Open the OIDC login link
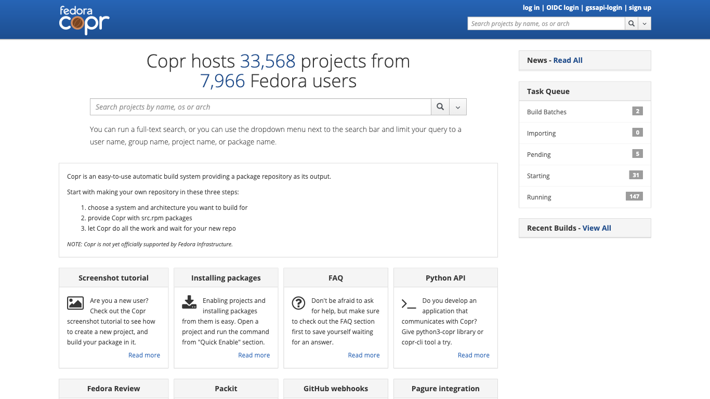 coord(562,8)
